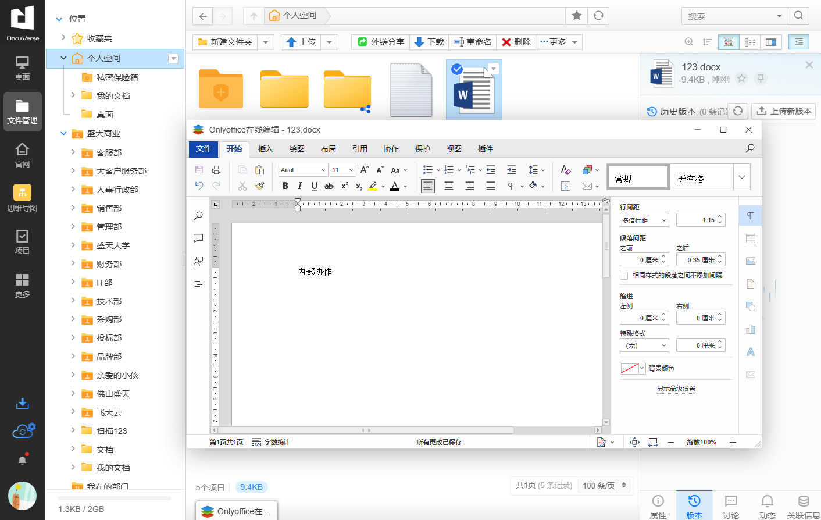This screenshot has height=520, width=821.
Task: Open the paragraph 背景颜色 color swatch
Action: tap(633, 368)
